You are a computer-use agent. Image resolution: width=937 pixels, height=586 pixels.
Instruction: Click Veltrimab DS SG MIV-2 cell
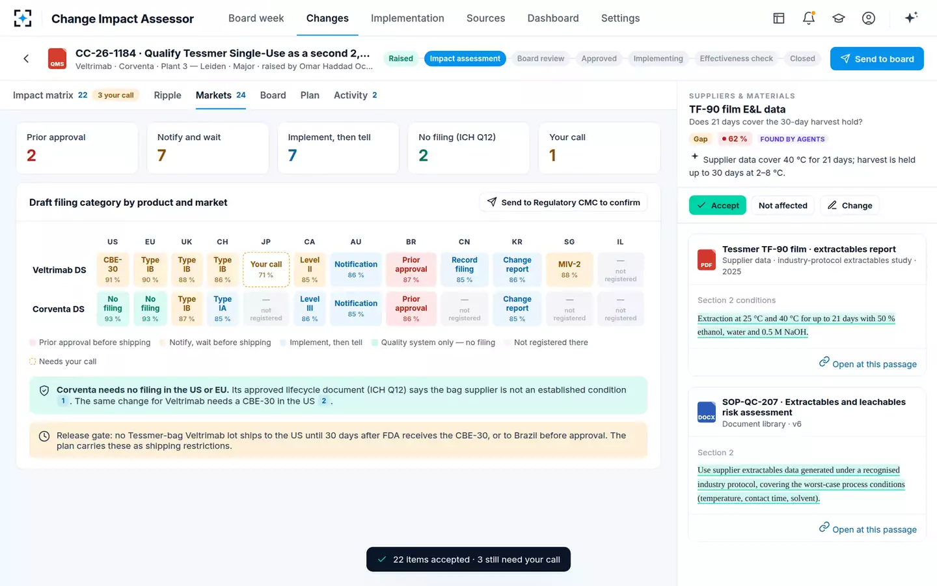click(569, 270)
